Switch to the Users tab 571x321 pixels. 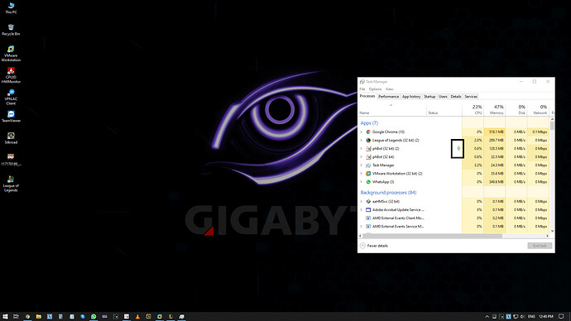(443, 97)
